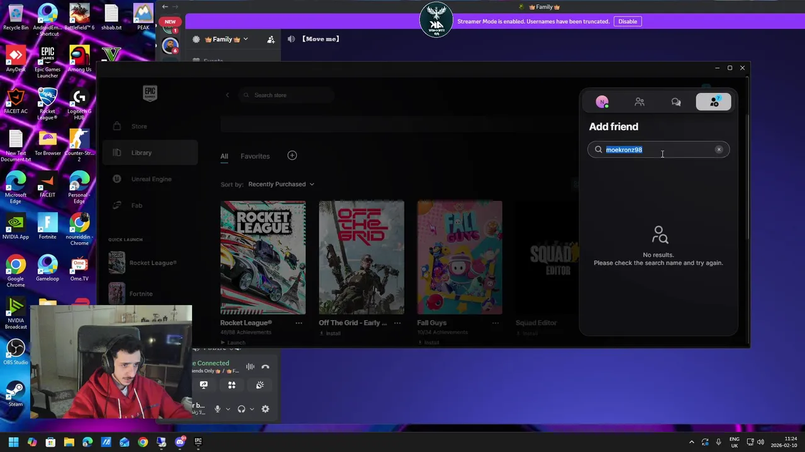The image size is (805, 452).
Task: Launch Rocket League from Quick Launch list
Action: 150,263
